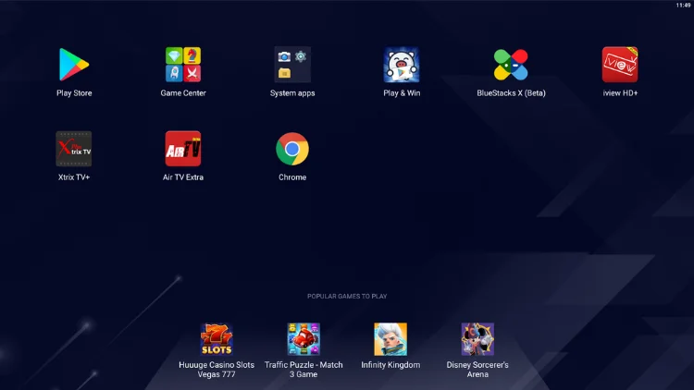The width and height of the screenshot is (694, 390).
Task: Click the "Huuuge Casino Slots Vegas 777" label
Action: coord(217,370)
